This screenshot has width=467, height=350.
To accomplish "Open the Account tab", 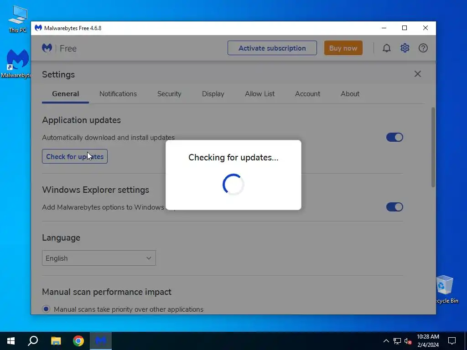I will point(307,94).
